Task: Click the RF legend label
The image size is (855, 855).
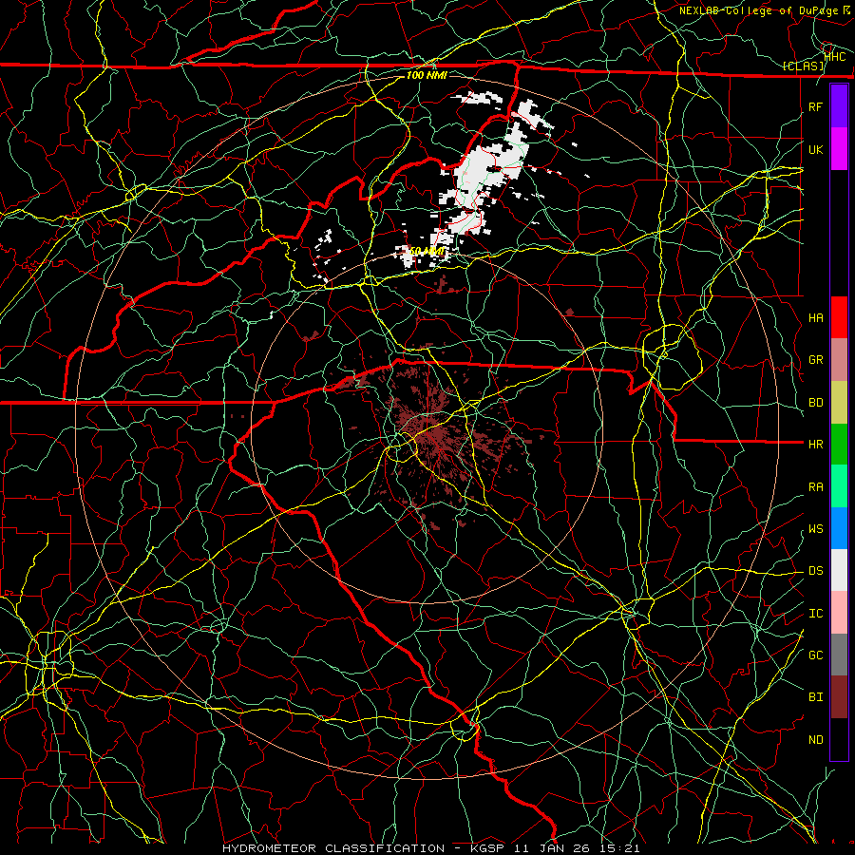Action: pos(816,106)
